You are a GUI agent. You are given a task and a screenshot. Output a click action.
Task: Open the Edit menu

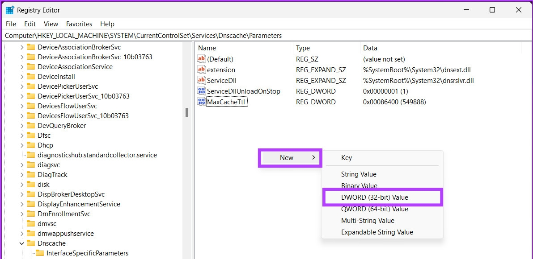(x=30, y=24)
